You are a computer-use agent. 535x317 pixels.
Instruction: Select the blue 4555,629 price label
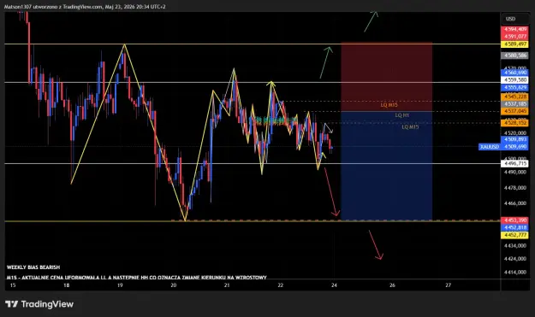click(514, 87)
